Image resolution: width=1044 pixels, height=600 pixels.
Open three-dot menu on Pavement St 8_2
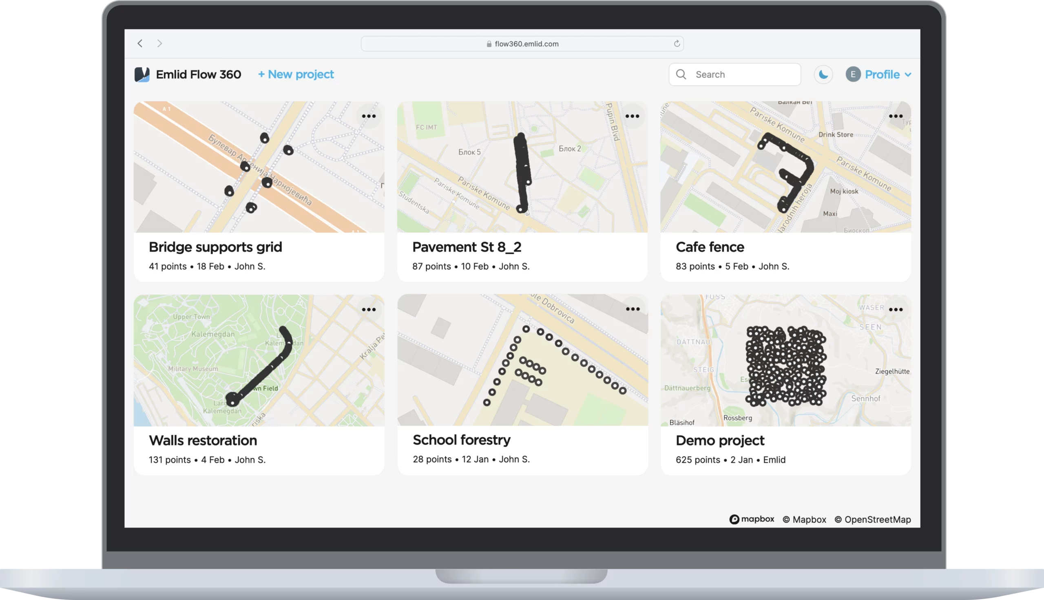coord(633,116)
